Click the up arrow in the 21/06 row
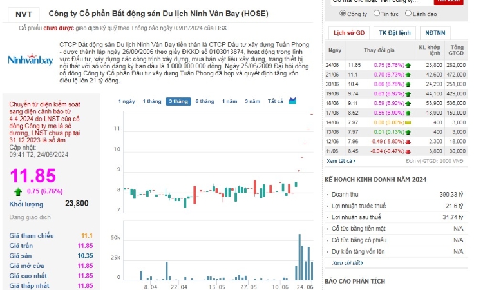483x290 pixels. point(408,75)
